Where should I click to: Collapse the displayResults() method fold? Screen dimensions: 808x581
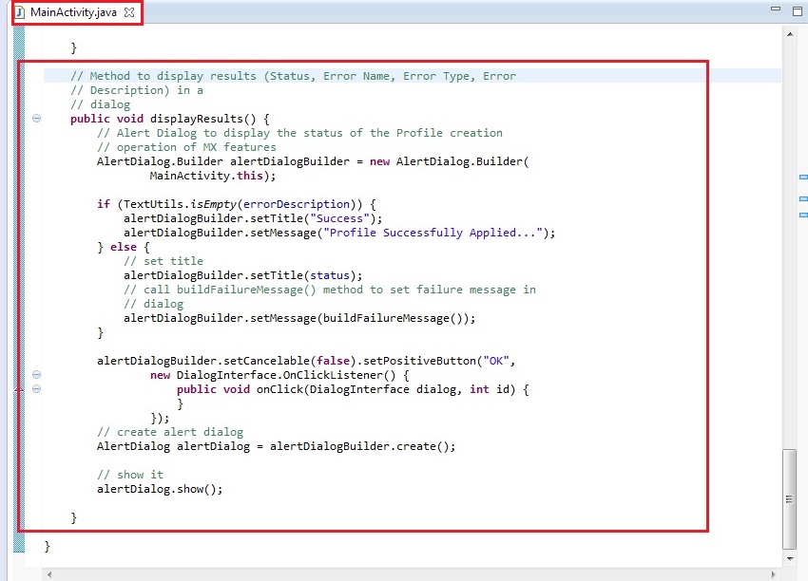click(36, 119)
